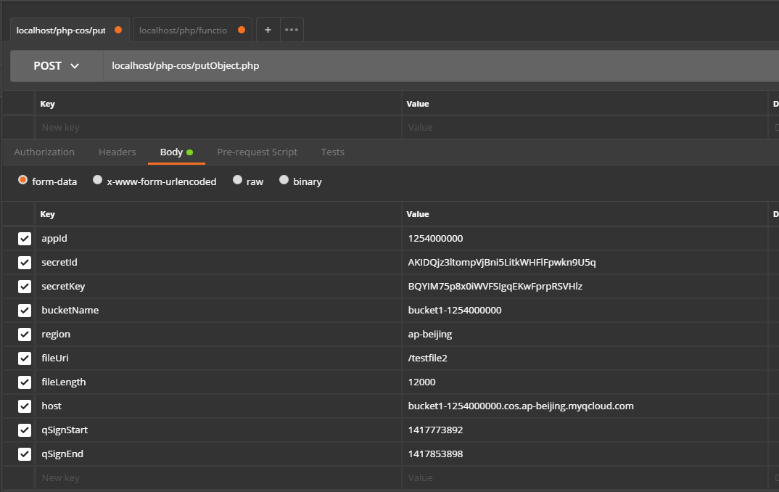Open the Headers tab
The height and width of the screenshot is (492, 779).
click(x=118, y=152)
